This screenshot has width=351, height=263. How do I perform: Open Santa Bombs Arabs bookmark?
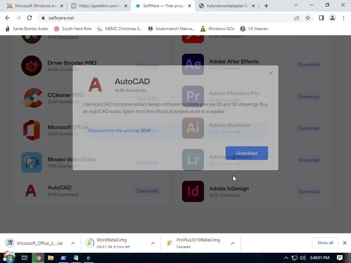(x=27, y=29)
